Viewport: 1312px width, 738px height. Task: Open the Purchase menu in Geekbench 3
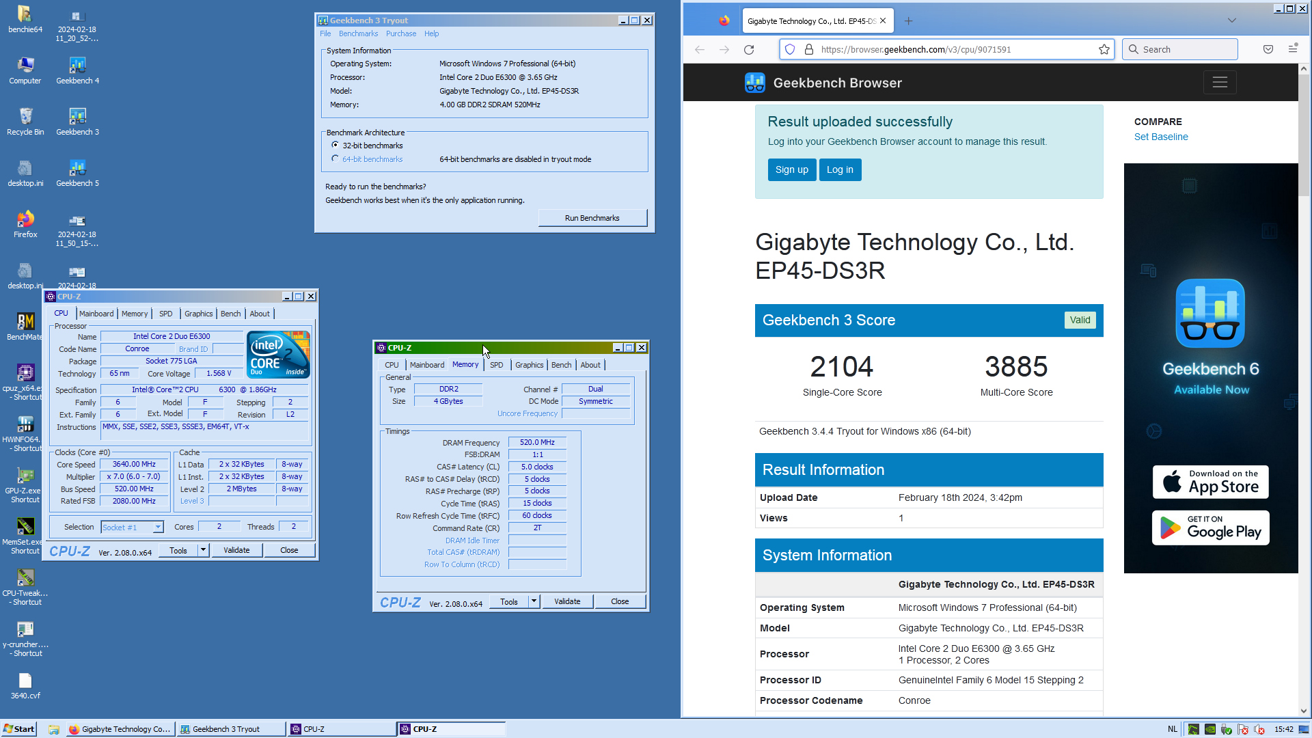401,33
